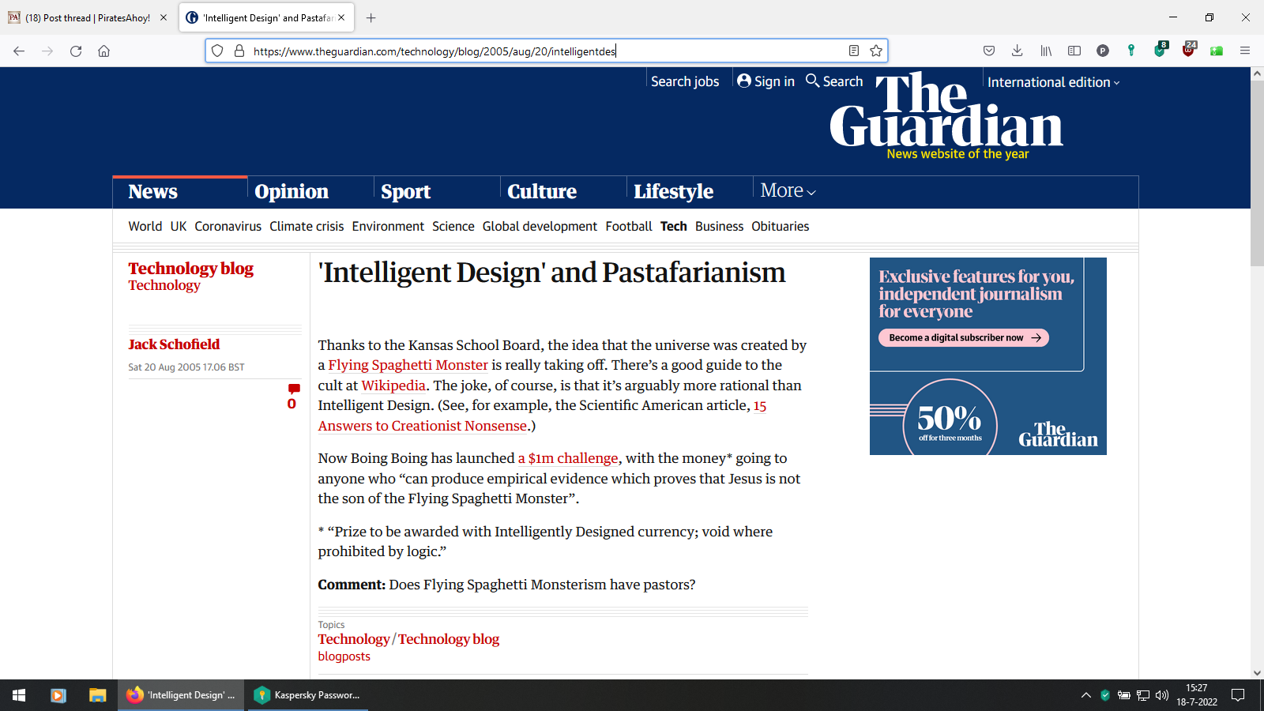Open the Downloads panel
The height and width of the screenshot is (711, 1264).
(1018, 51)
